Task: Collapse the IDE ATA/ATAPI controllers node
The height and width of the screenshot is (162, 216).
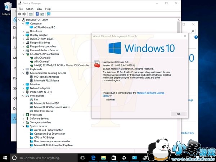Action: coord(23,54)
